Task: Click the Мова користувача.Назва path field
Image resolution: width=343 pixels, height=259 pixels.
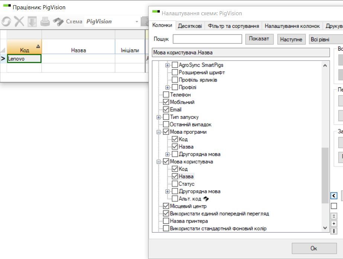Action: [x=241, y=52]
